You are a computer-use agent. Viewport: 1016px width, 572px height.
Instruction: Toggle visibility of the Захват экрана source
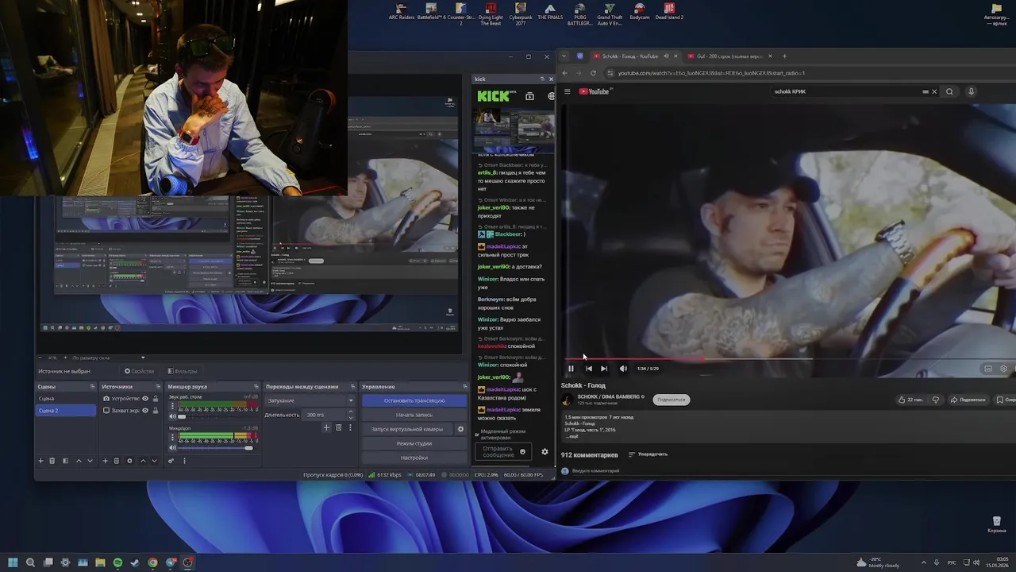click(144, 410)
